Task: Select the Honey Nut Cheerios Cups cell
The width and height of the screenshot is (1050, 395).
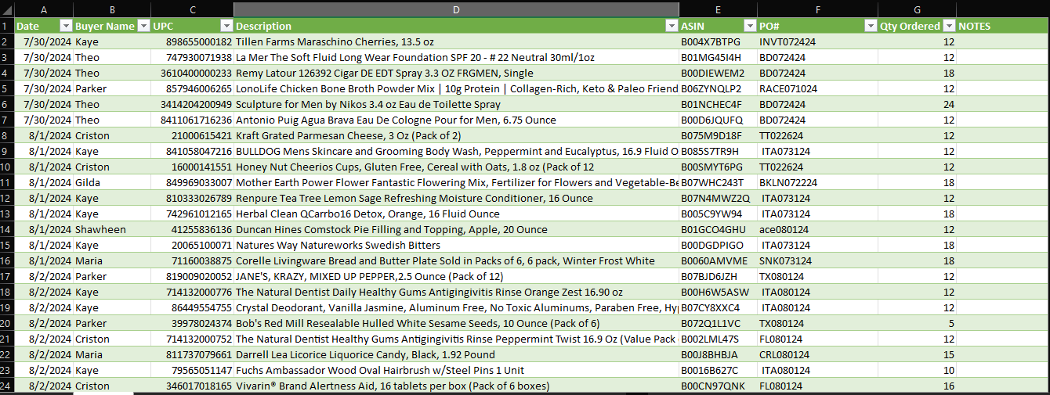Action: pyautogui.click(x=456, y=167)
